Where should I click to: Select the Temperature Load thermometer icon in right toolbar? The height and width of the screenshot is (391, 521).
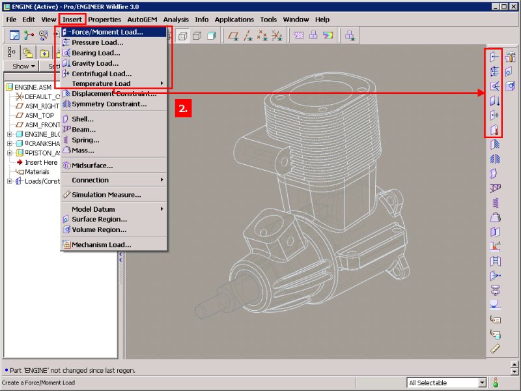[x=494, y=130]
